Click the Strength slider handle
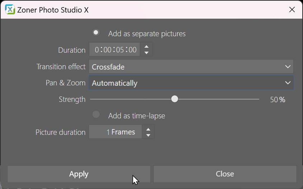 coord(174,99)
